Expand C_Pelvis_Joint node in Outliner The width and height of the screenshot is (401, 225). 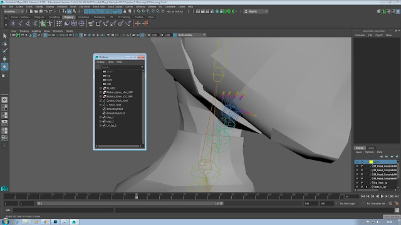[100, 105]
